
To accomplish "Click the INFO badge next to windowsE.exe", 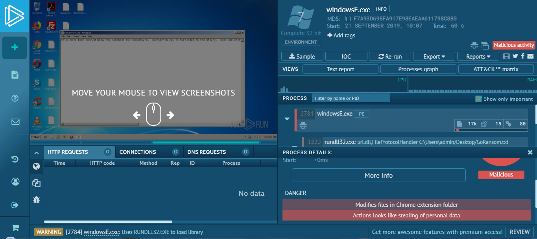I will coord(381,9).
